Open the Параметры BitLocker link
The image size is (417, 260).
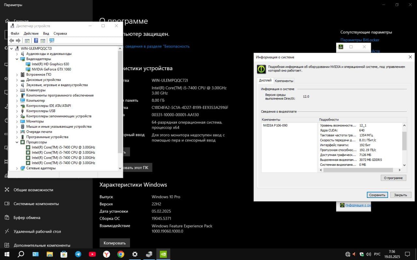coord(360,40)
